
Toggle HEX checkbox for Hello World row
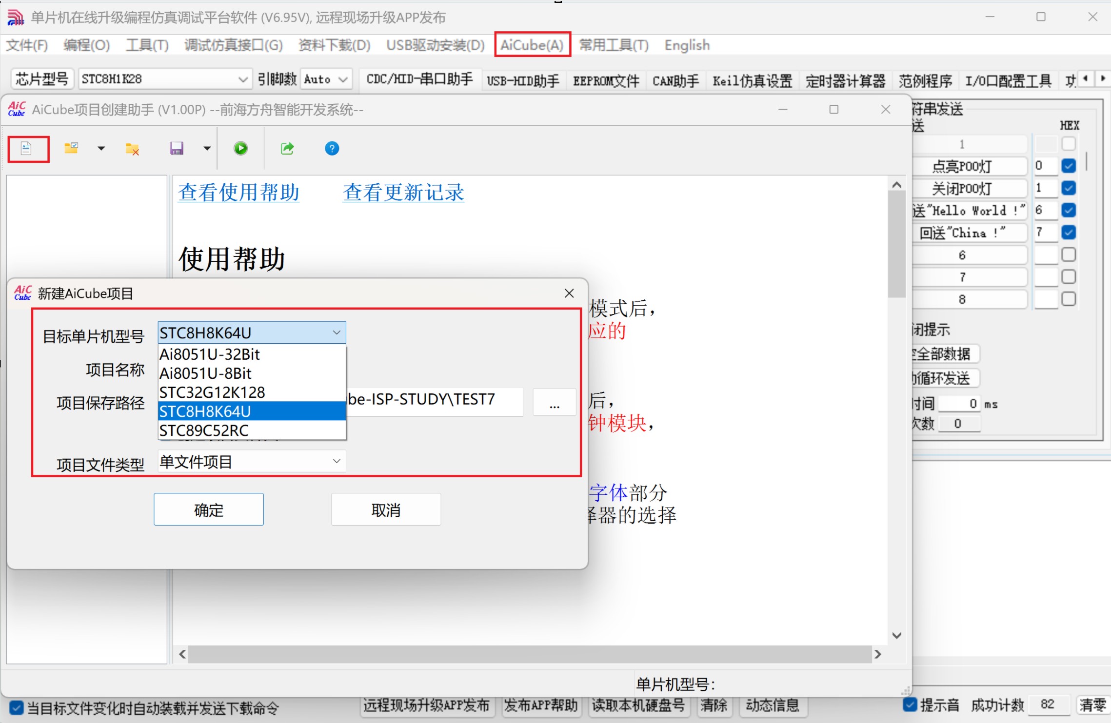click(x=1068, y=210)
